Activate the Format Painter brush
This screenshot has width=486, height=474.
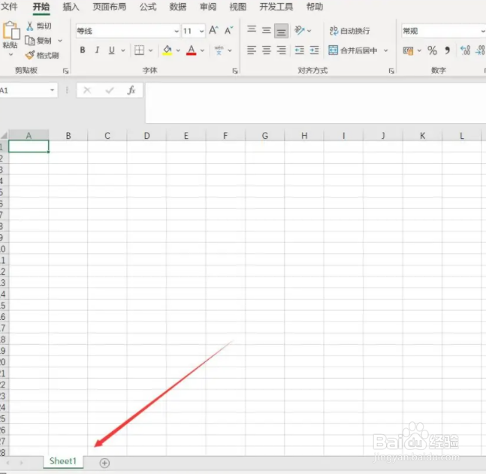coord(42,56)
